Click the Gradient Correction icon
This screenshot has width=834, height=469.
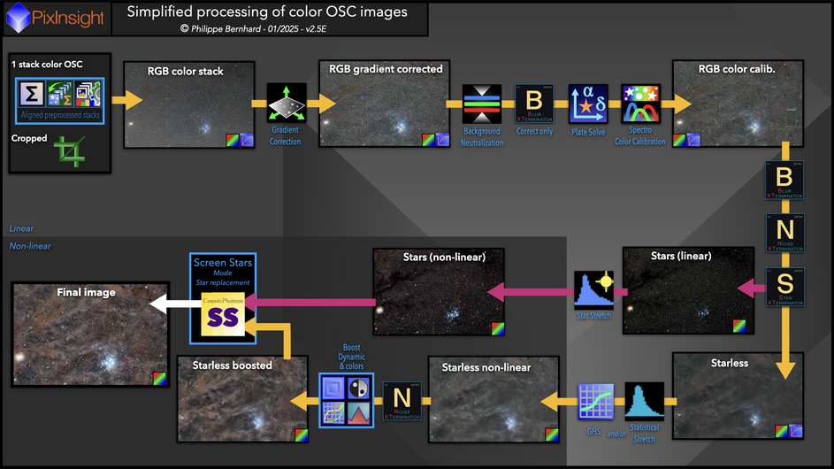coord(287,104)
